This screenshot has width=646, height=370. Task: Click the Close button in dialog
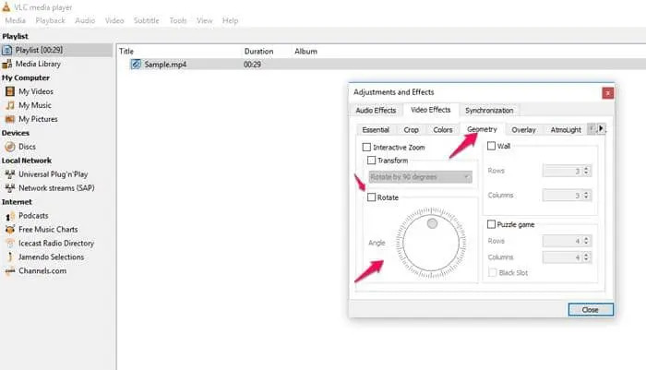pyautogui.click(x=590, y=309)
